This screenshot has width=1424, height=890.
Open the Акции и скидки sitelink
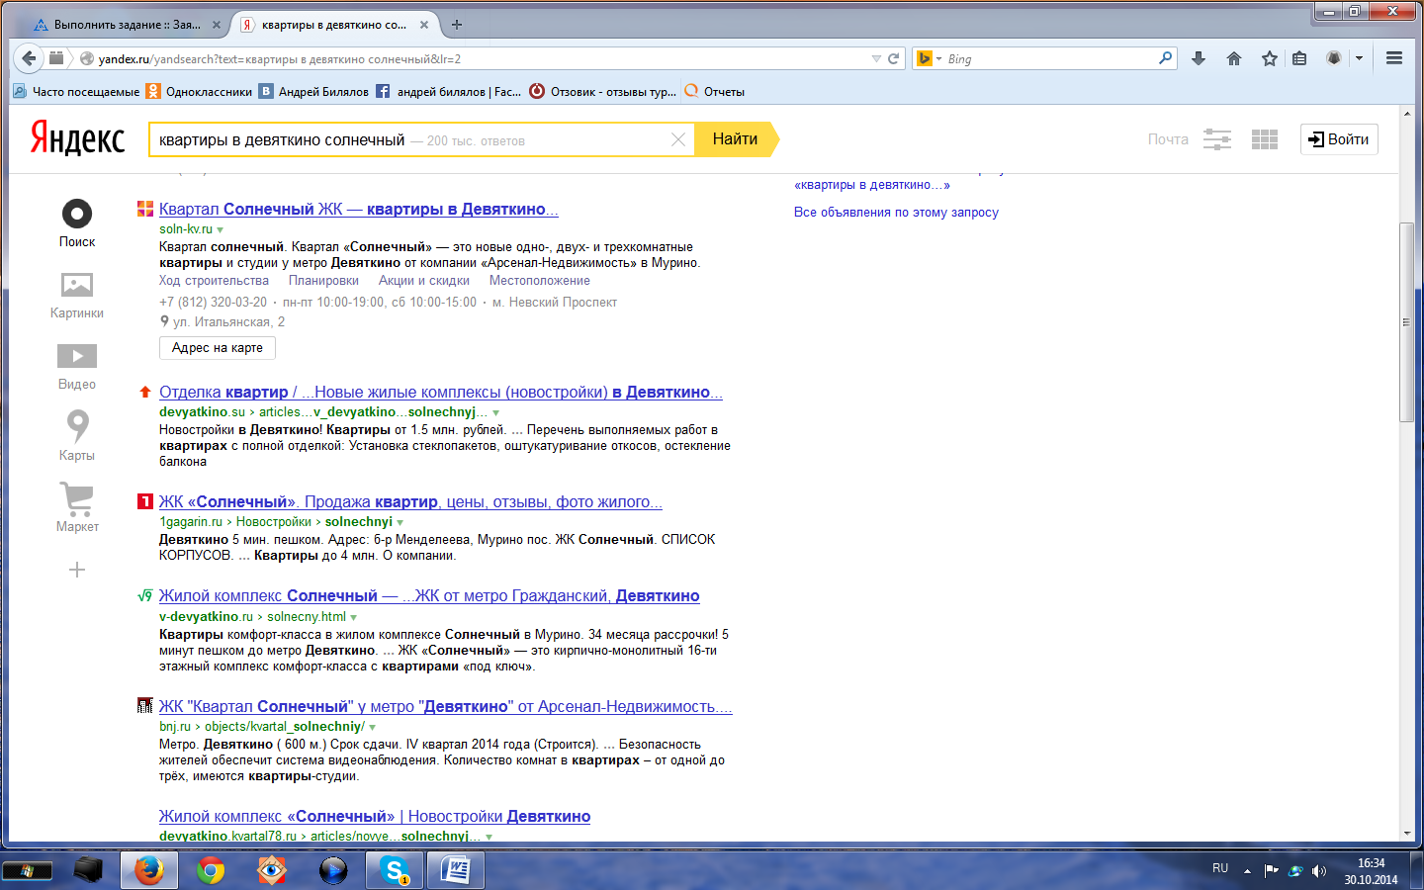click(x=424, y=281)
